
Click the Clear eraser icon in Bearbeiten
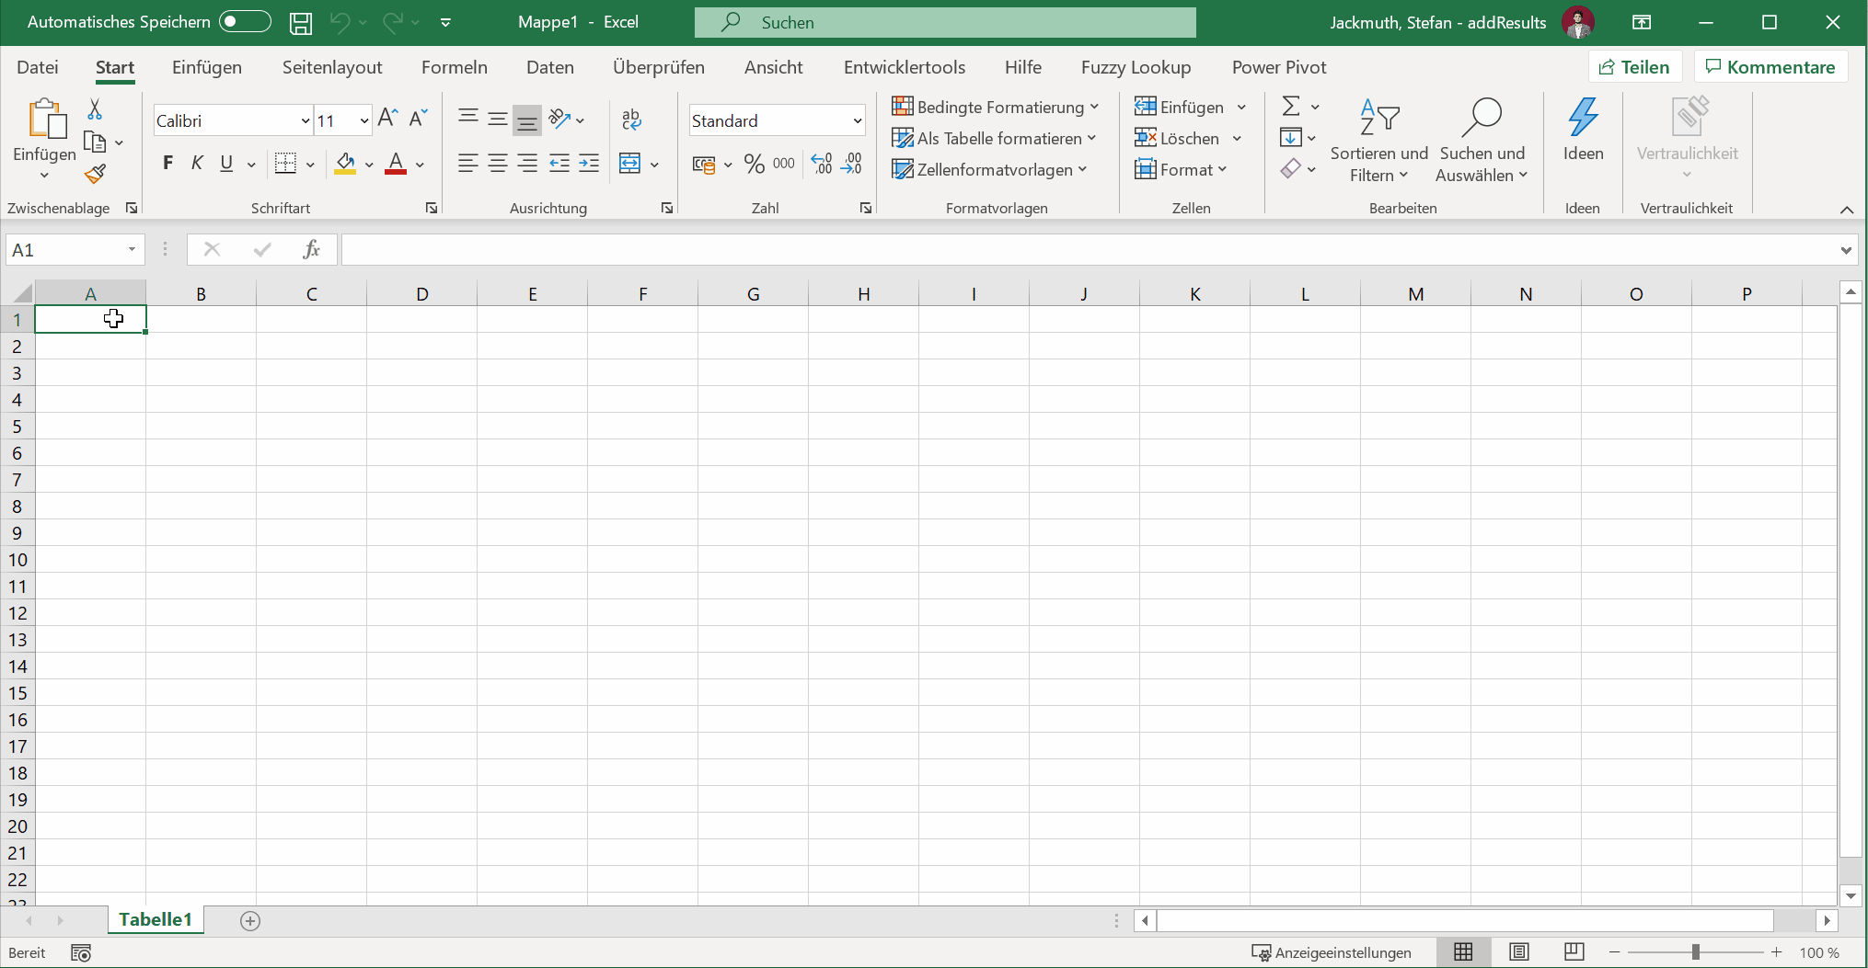1290,169
